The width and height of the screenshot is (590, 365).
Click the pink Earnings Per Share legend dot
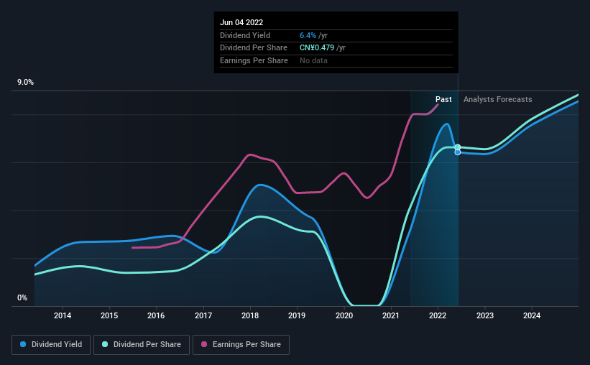[204, 344]
